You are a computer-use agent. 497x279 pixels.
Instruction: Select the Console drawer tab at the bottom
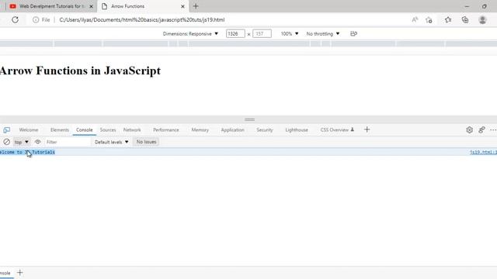coord(5,273)
